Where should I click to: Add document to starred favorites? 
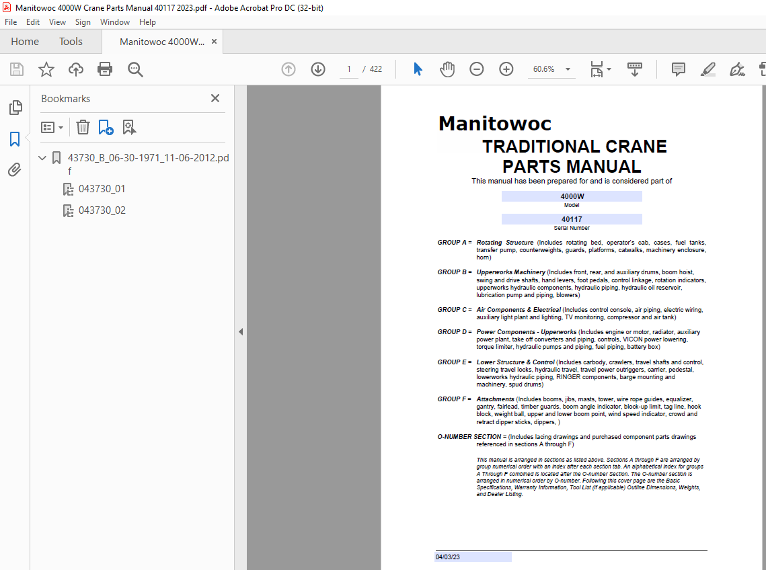coord(46,69)
